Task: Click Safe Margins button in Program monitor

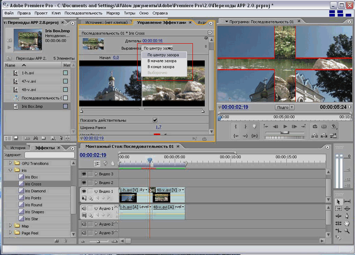Action: 324,126
